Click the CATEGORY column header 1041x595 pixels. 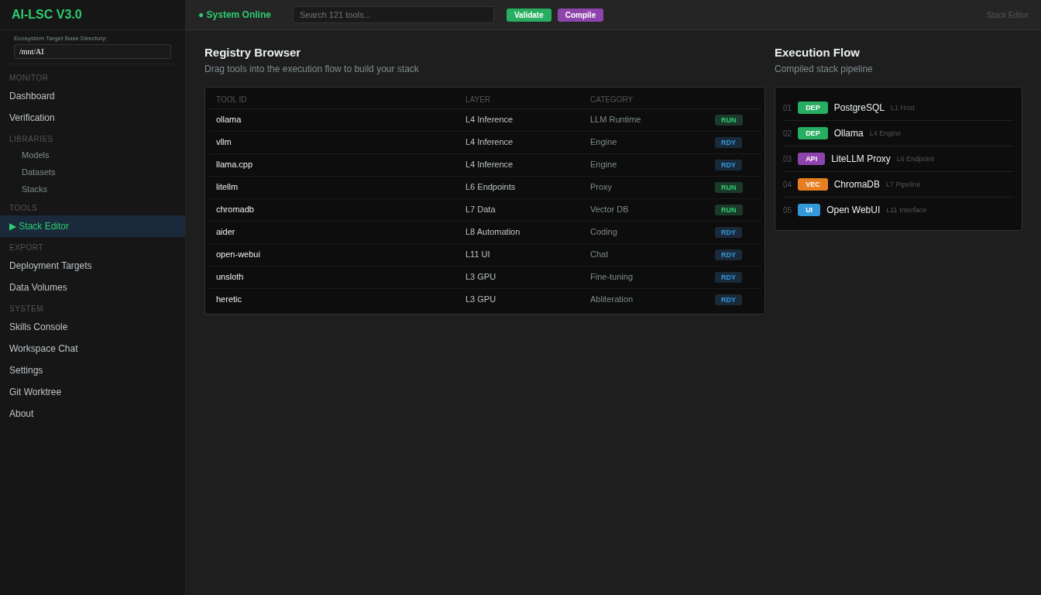coord(611,99)
